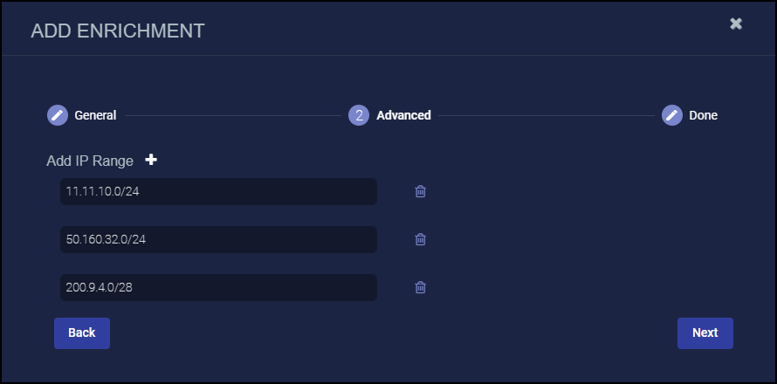The image size is (777, 384).
Task: Edit the 50.160.32.0/24 IP range field
Action: click(x=218, y=239)
